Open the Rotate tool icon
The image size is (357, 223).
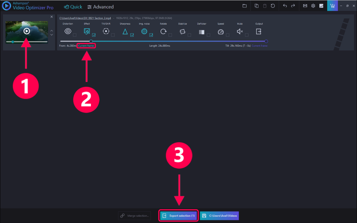[x=163, y=31]
